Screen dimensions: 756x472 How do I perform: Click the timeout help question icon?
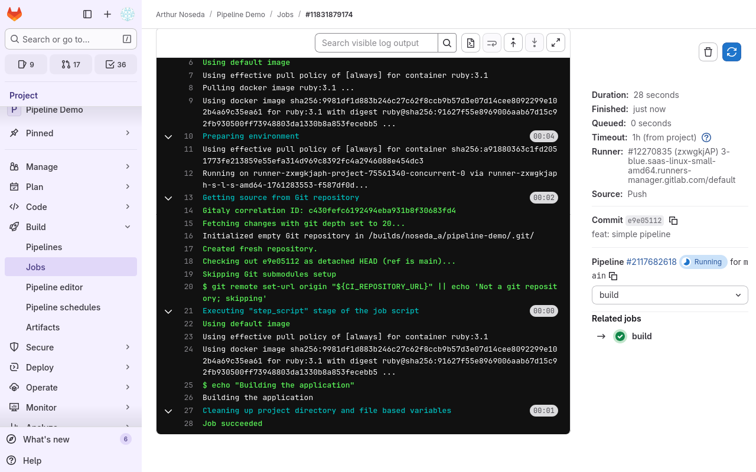(706, 137)
